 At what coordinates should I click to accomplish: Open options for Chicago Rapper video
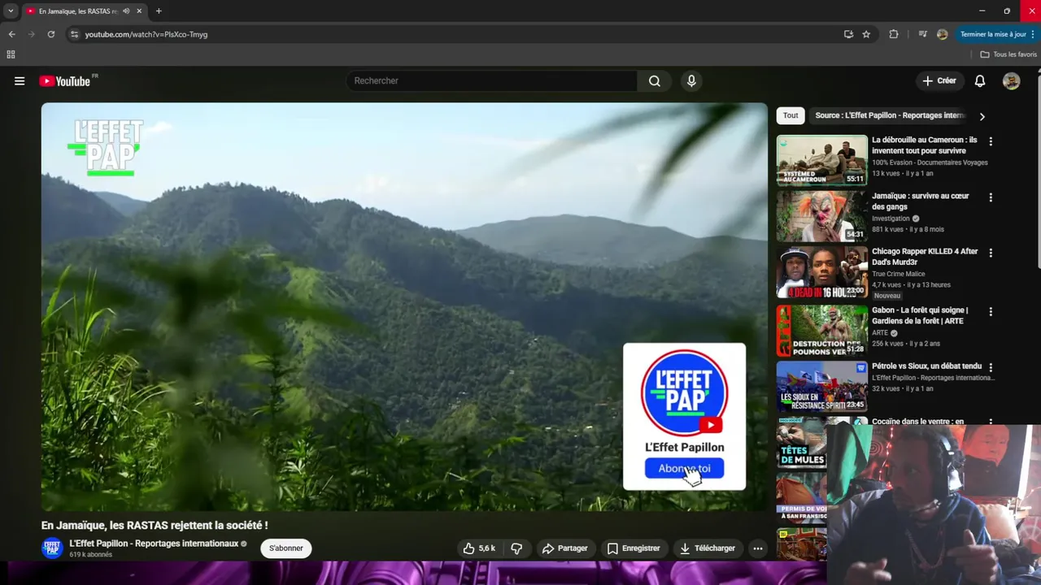(x=991, y=253)
